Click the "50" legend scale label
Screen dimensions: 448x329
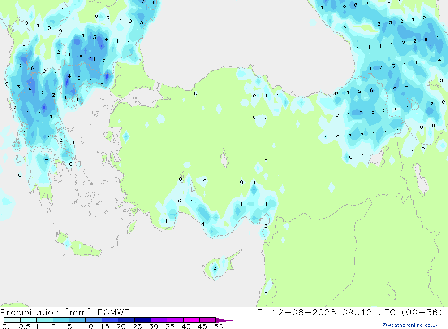click(x=219, y=326)
